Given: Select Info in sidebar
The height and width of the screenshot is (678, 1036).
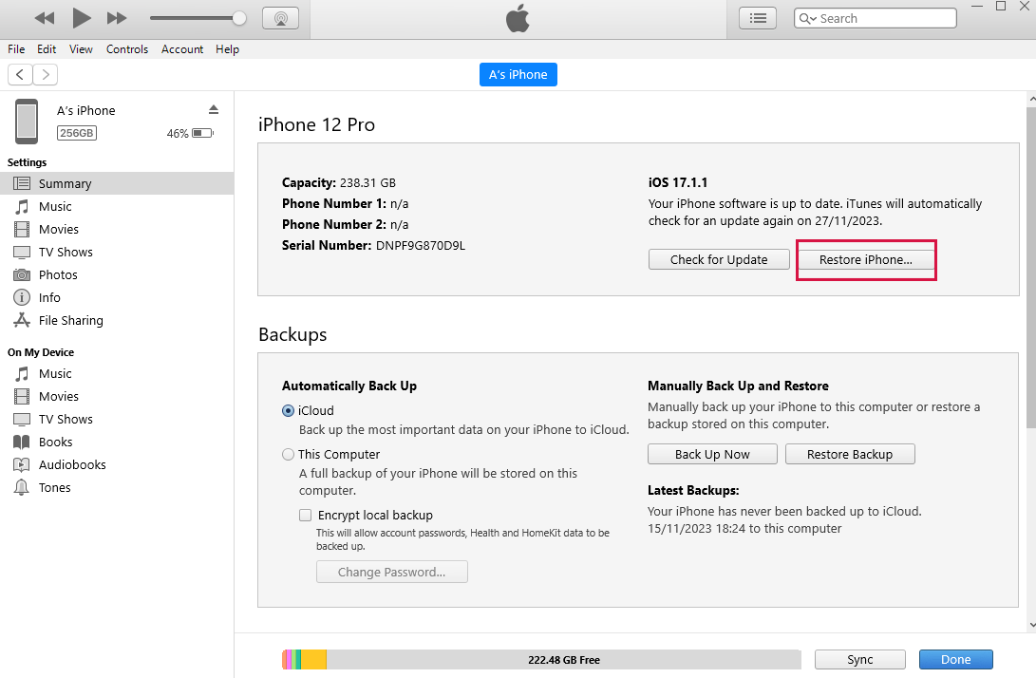Looking at the screenshot, I should click(117, 298).
